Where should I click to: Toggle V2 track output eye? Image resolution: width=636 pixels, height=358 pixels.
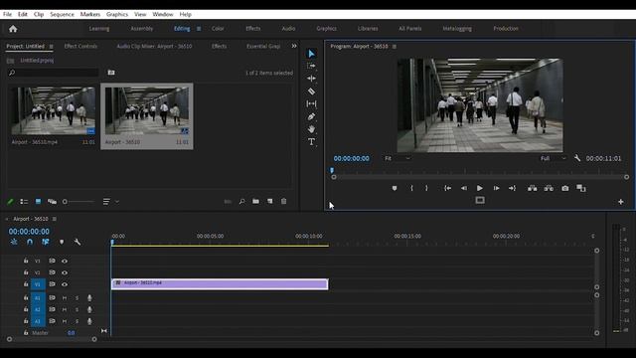65,272
